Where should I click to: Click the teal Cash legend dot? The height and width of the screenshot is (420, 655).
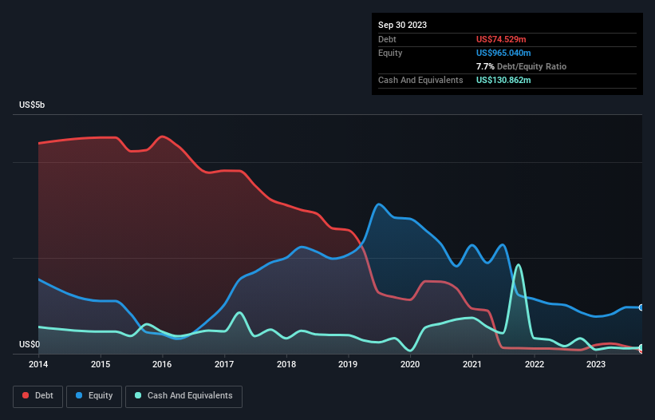click(x=138, y=395)
